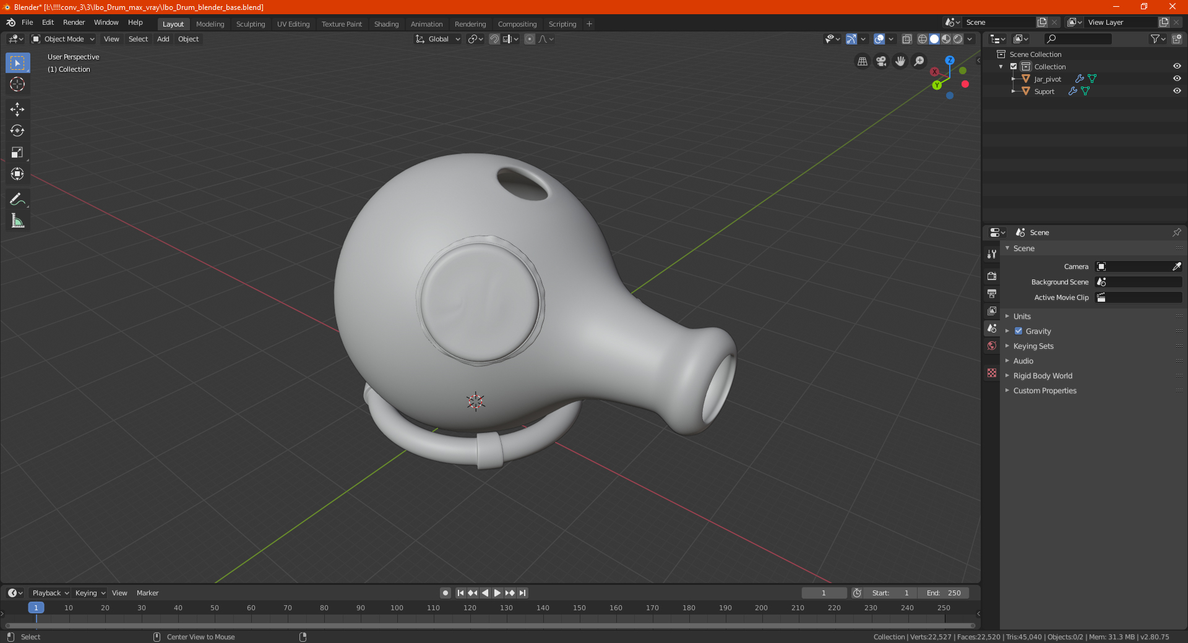Expand the Keying Sets panel

click(x=1033, y=346)
